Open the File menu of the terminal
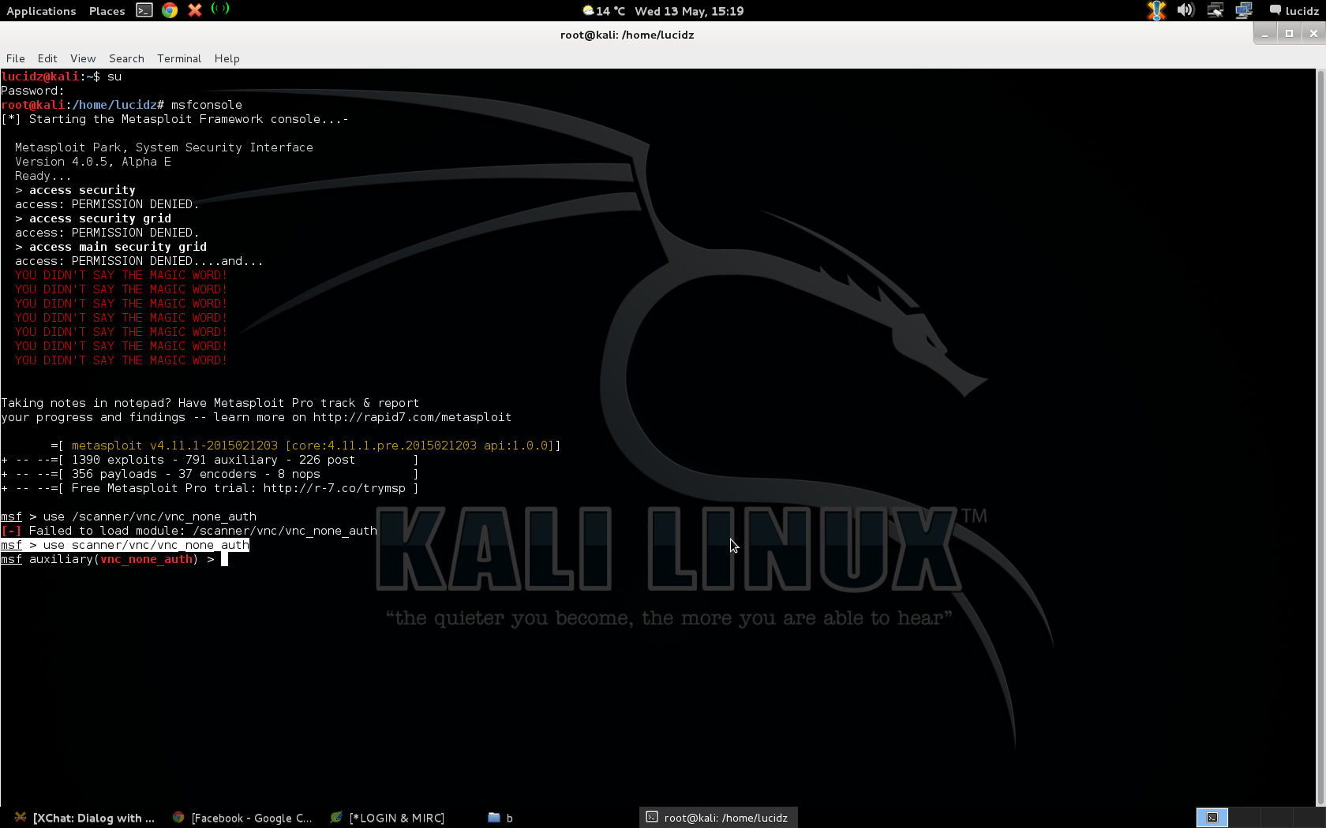Viewport: 1326px width, 828px height. coord(16,58)
